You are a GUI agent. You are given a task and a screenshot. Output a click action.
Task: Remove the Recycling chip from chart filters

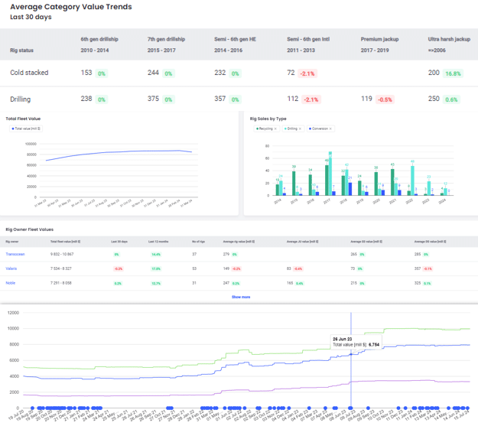276,128
